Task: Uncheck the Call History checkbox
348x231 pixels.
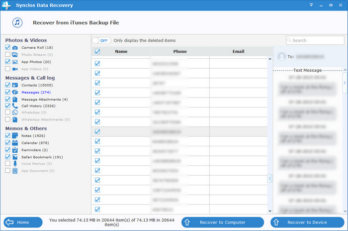Action: 7,106
